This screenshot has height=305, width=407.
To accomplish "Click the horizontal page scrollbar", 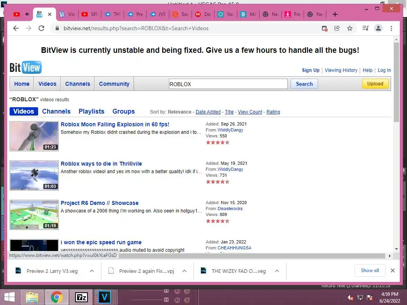I will [252, 256].
